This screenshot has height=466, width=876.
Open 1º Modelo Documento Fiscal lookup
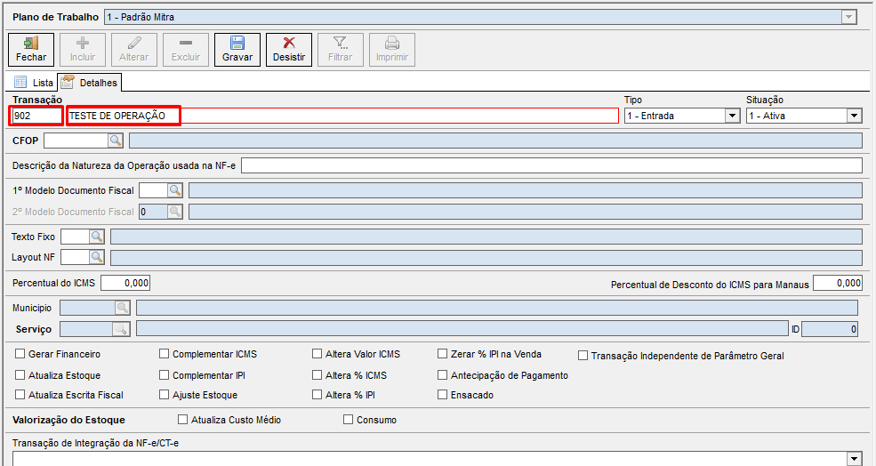pyautogui.click(x=174, y=190)
